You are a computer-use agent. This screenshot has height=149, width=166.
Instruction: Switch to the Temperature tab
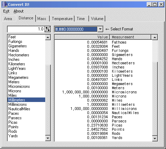point(62,19)
